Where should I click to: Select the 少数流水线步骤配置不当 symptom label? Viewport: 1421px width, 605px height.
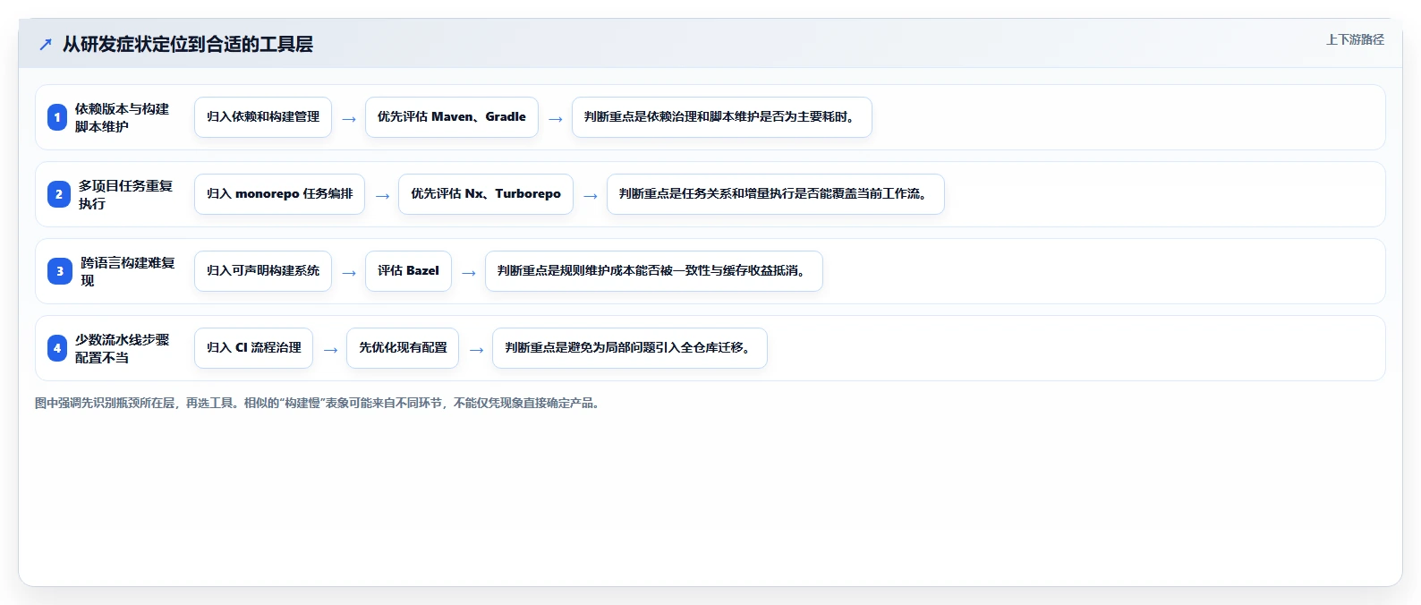tap(122, 348)
